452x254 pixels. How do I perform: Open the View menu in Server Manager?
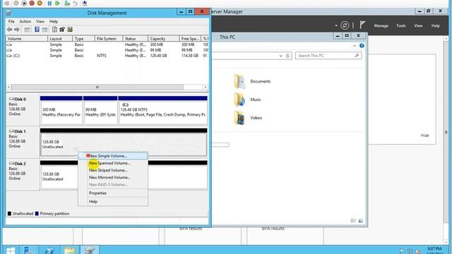coord(418,25)
